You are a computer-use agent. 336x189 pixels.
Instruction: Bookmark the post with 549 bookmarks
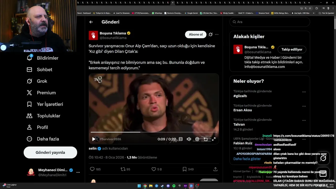tap(188, 169)
